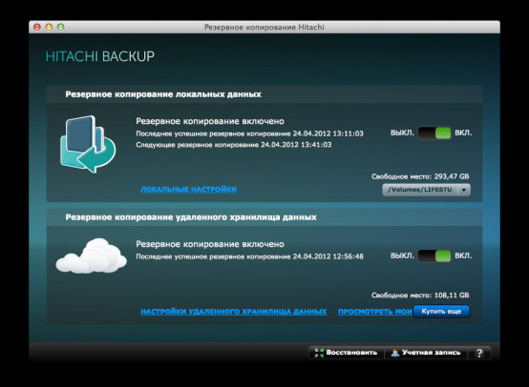Image resolution: width=529 pixels, height=387 pixels.
Task: Click the user account person icon
Action: tap(394, 353)
